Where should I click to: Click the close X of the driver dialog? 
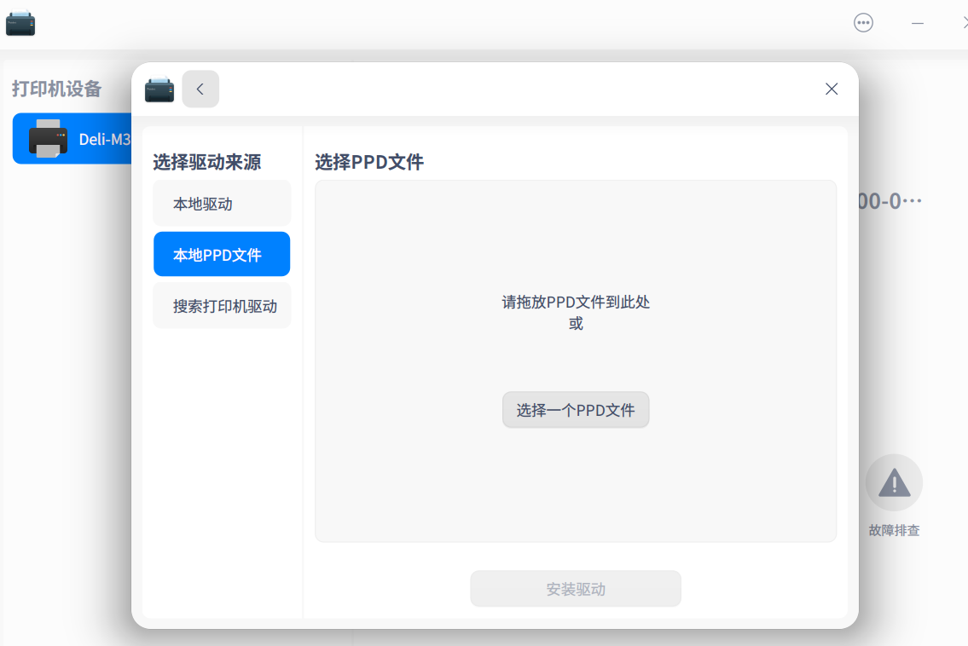point(831,89)
